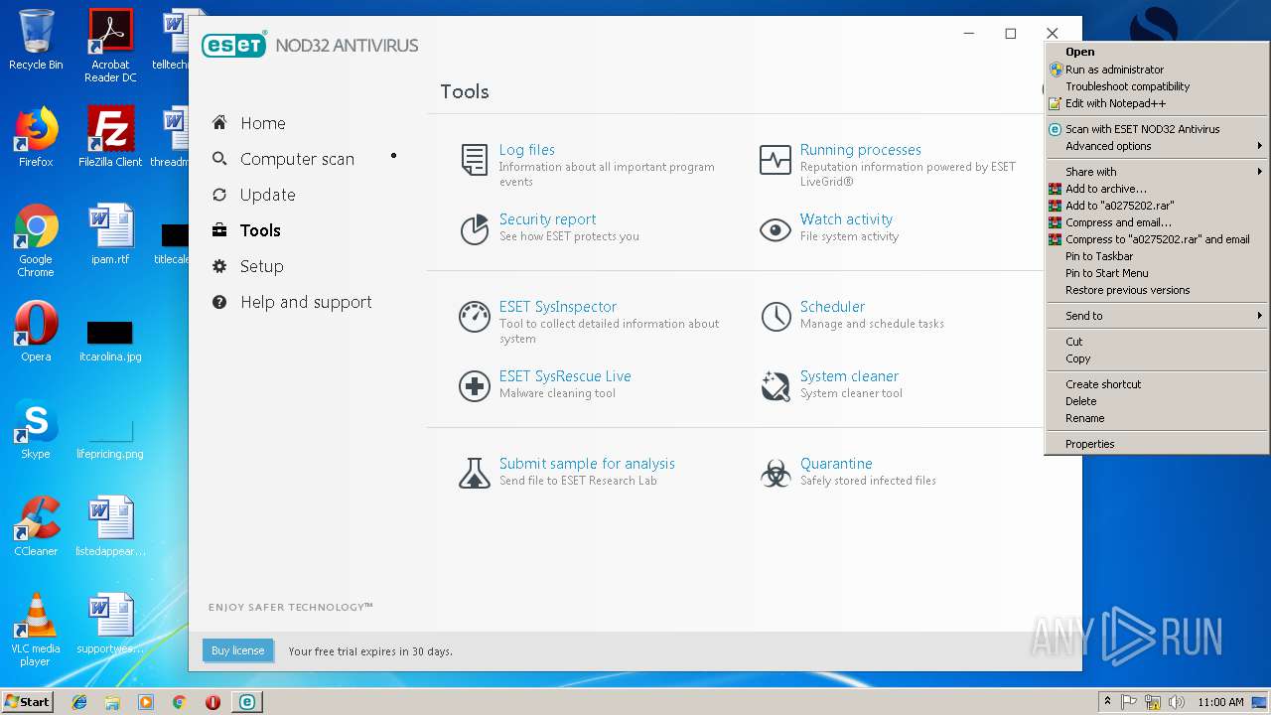Select Copy from context menu
Viewport: 1271px width, 715px height.
click(1157, 358)
